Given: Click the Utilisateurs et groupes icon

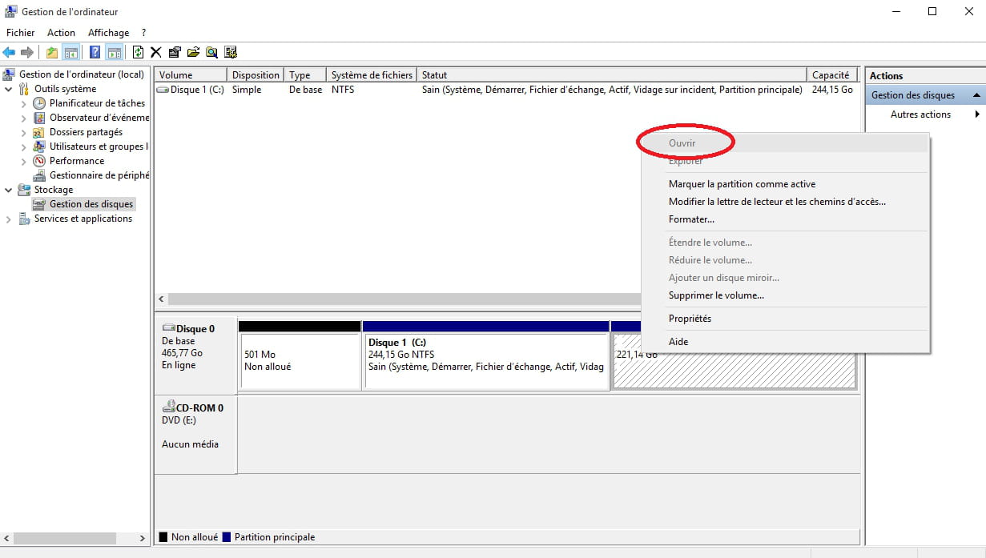Looking at the screenshot, I should (39, 147).
